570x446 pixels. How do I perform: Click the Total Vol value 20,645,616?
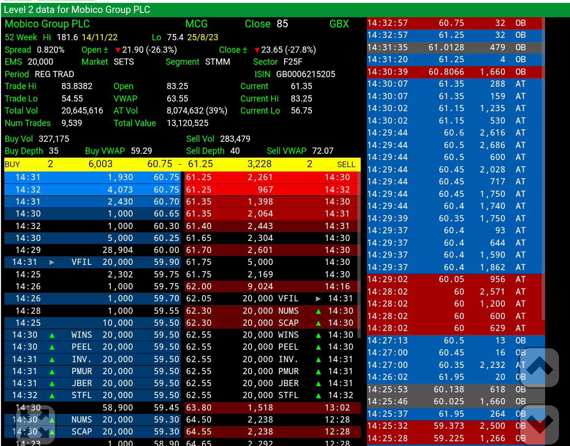(x=82, y=111)
